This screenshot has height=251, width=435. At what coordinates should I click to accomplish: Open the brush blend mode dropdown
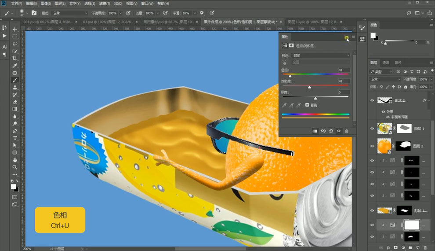click(x=70, y=13)
